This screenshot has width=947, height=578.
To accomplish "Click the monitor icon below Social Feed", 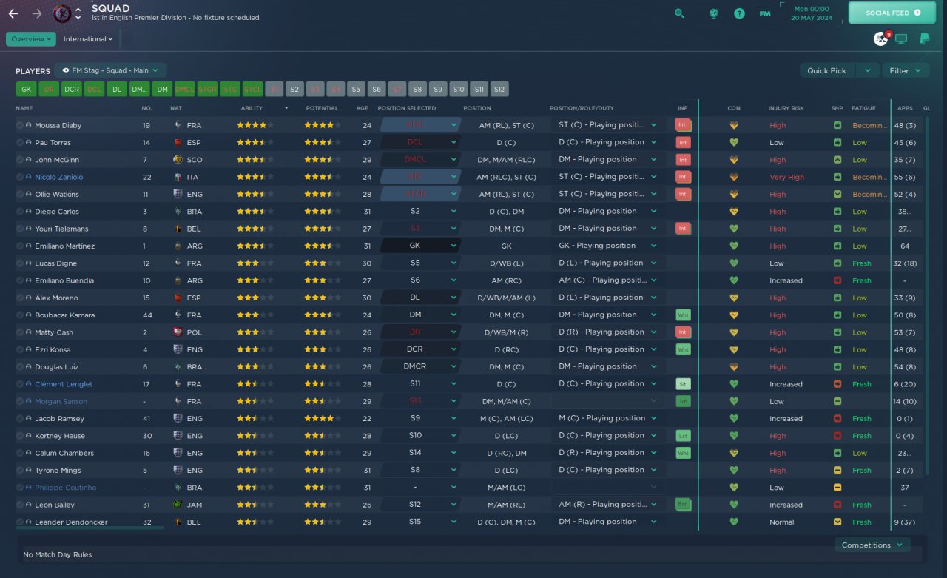I will [x=901, y=38].
